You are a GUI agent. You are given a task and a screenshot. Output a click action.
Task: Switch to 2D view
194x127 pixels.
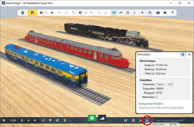pyautogui.click(x=121, y=13)
